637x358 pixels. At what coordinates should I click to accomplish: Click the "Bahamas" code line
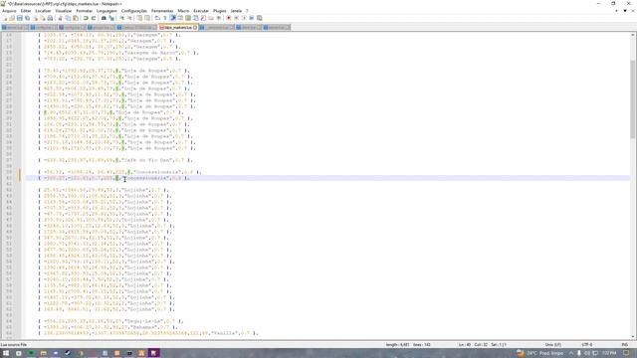point(108,327)
